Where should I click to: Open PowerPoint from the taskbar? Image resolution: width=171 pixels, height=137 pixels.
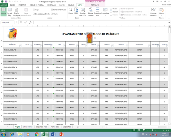point(61,134)
